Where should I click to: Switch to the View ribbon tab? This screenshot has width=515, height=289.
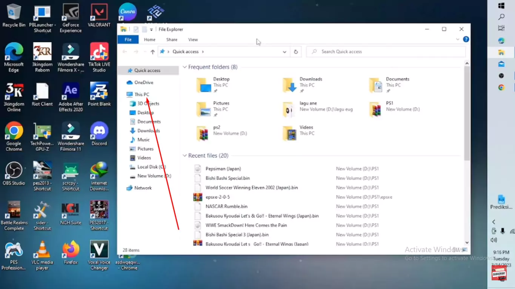193,40
